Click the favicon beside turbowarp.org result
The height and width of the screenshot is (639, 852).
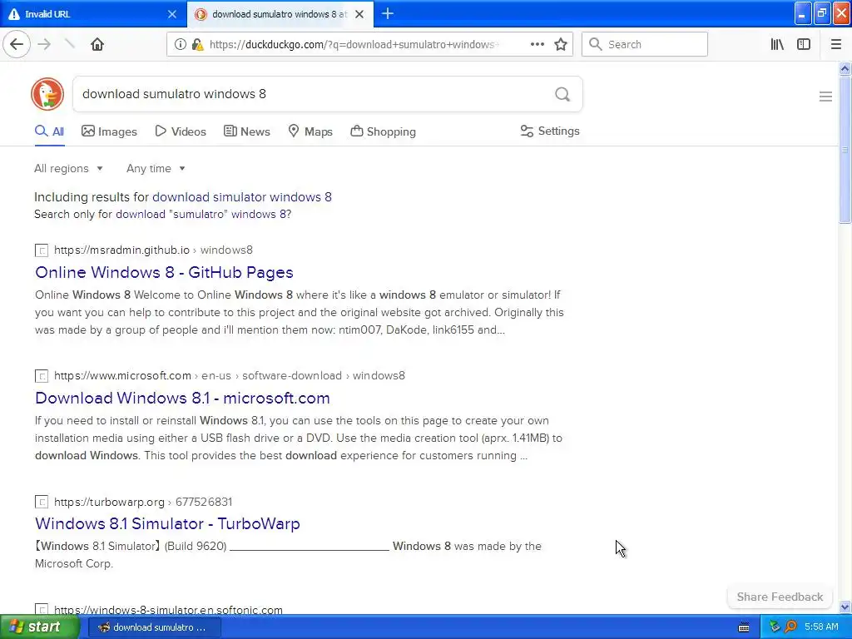coord(42,502)
